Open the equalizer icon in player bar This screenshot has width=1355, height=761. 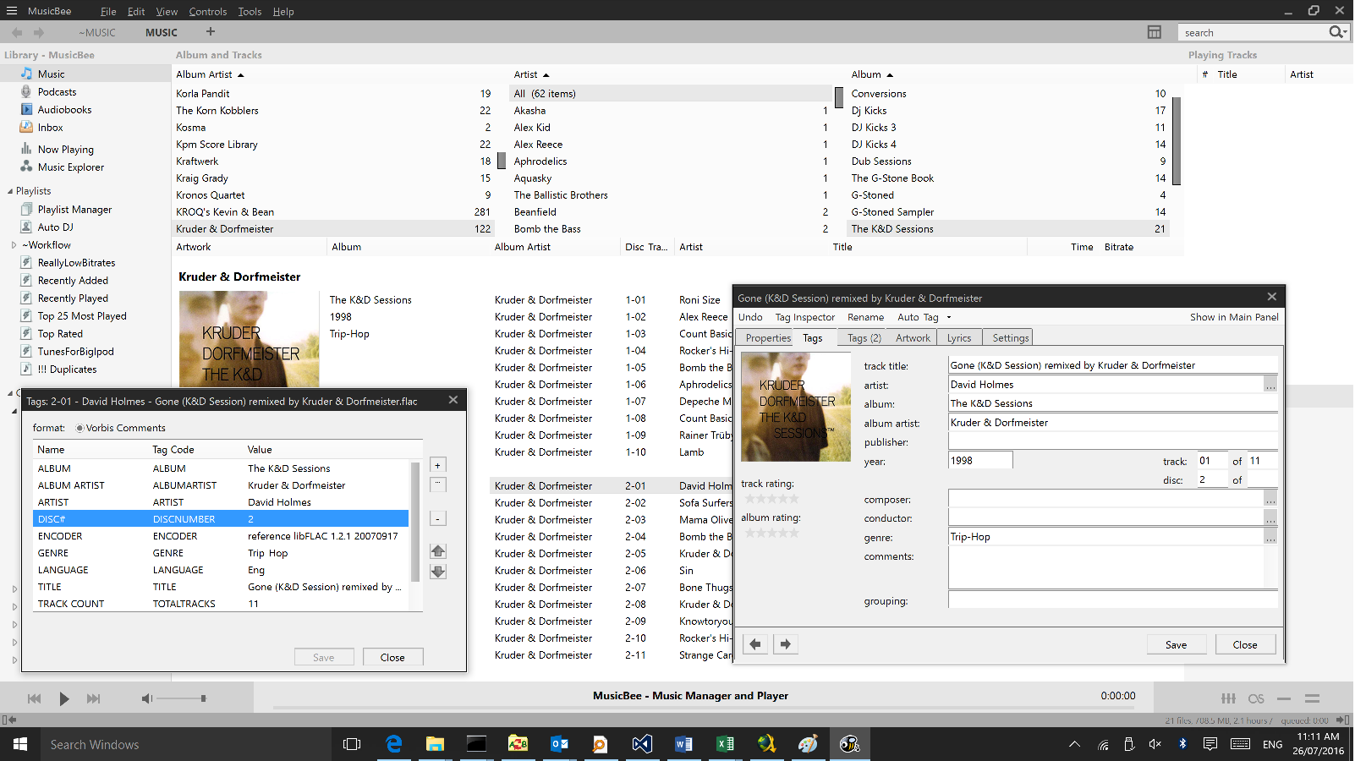[1228, 698]
